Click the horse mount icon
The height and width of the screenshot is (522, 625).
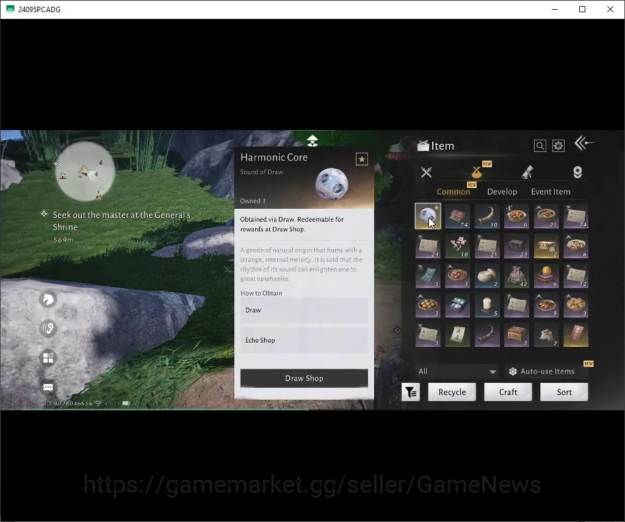[x=48, y=299]
